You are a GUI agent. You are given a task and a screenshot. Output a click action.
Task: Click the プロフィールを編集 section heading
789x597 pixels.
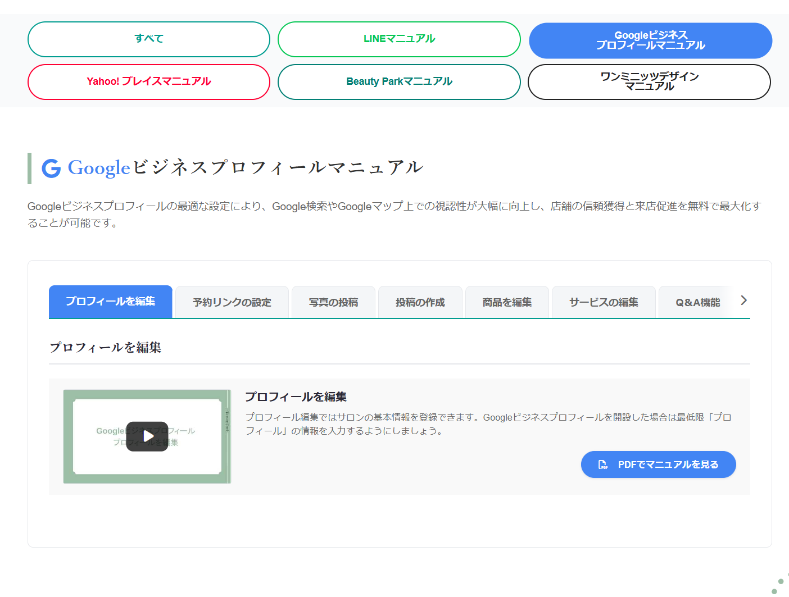tap(106, 348)
